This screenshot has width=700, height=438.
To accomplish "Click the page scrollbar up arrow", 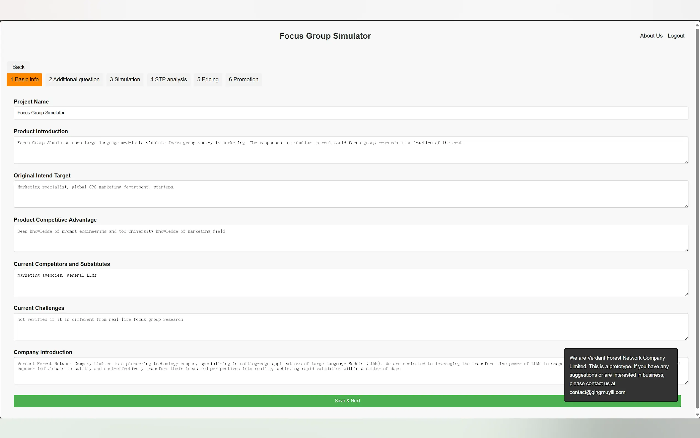I will 697,25.
